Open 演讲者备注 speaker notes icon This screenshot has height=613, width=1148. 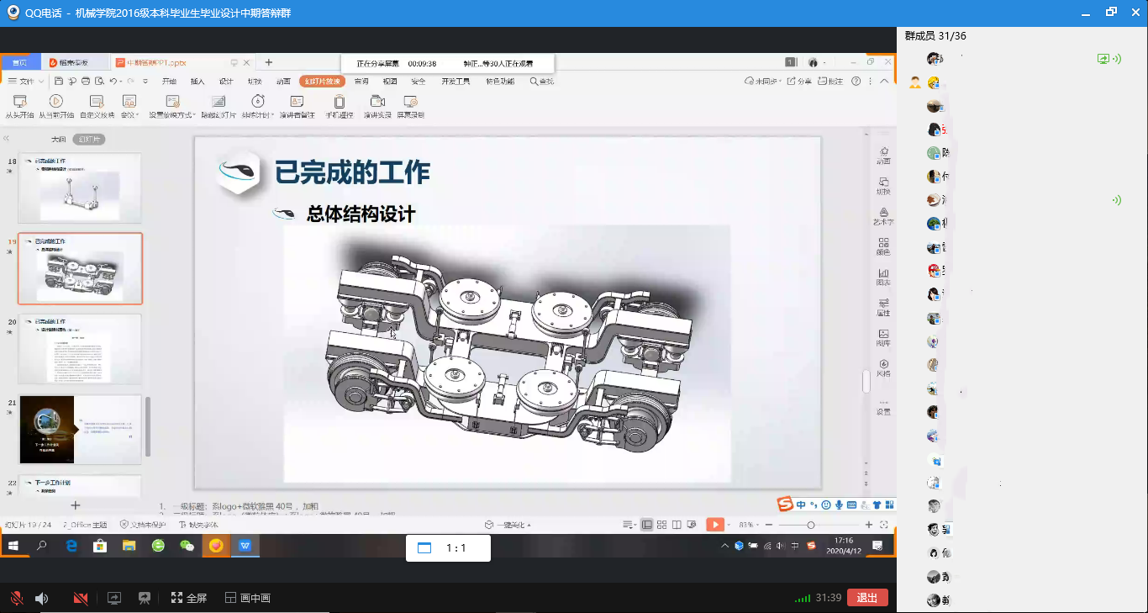(x=297, y=102)
